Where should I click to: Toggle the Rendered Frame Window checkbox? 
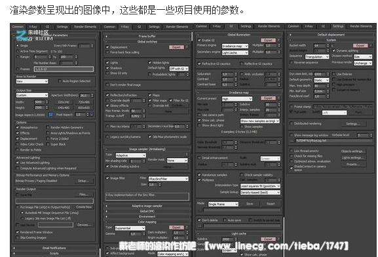coord(17,232)
